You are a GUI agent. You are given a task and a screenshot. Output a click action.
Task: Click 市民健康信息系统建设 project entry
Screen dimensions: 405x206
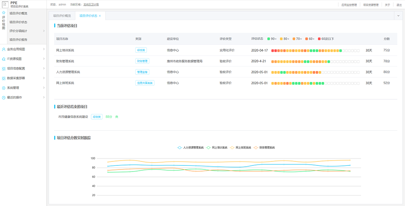[x=73, y=117]
